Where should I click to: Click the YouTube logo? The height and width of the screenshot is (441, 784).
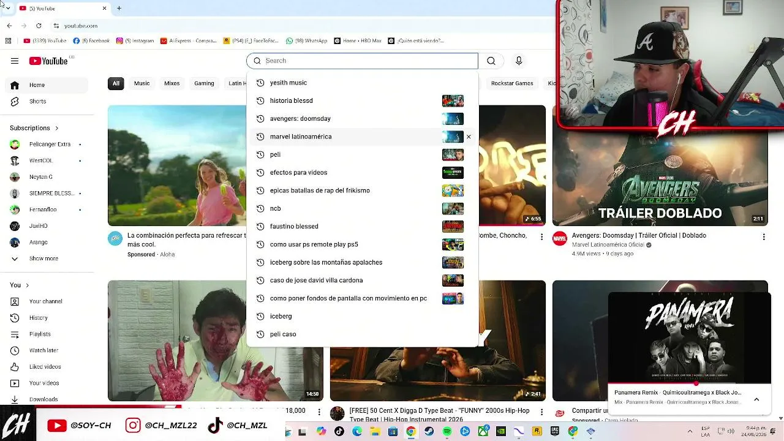coord(48,61)
